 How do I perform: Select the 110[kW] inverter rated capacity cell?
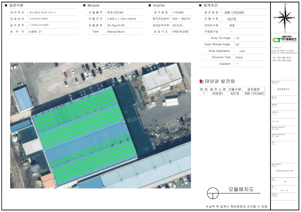[178, 12]
